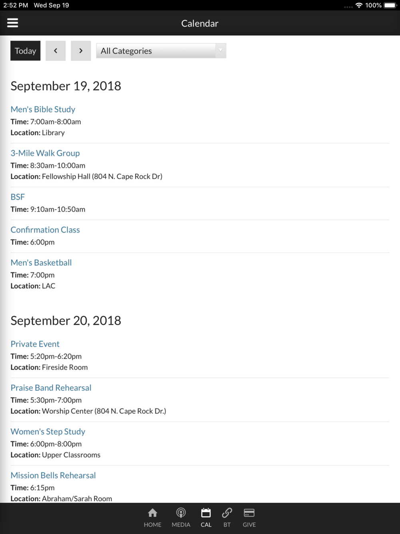400x534 pixels.
Task: Open Men's Bible Study event
Action: [x=43, y=109]
